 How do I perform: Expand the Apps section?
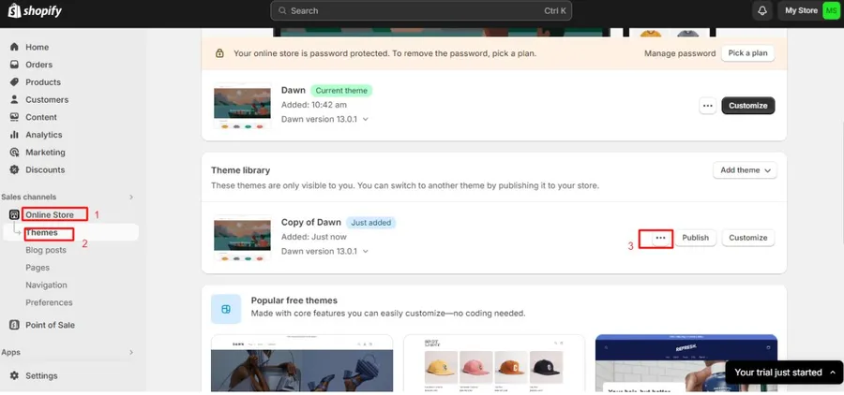click(x=130, y=353)
